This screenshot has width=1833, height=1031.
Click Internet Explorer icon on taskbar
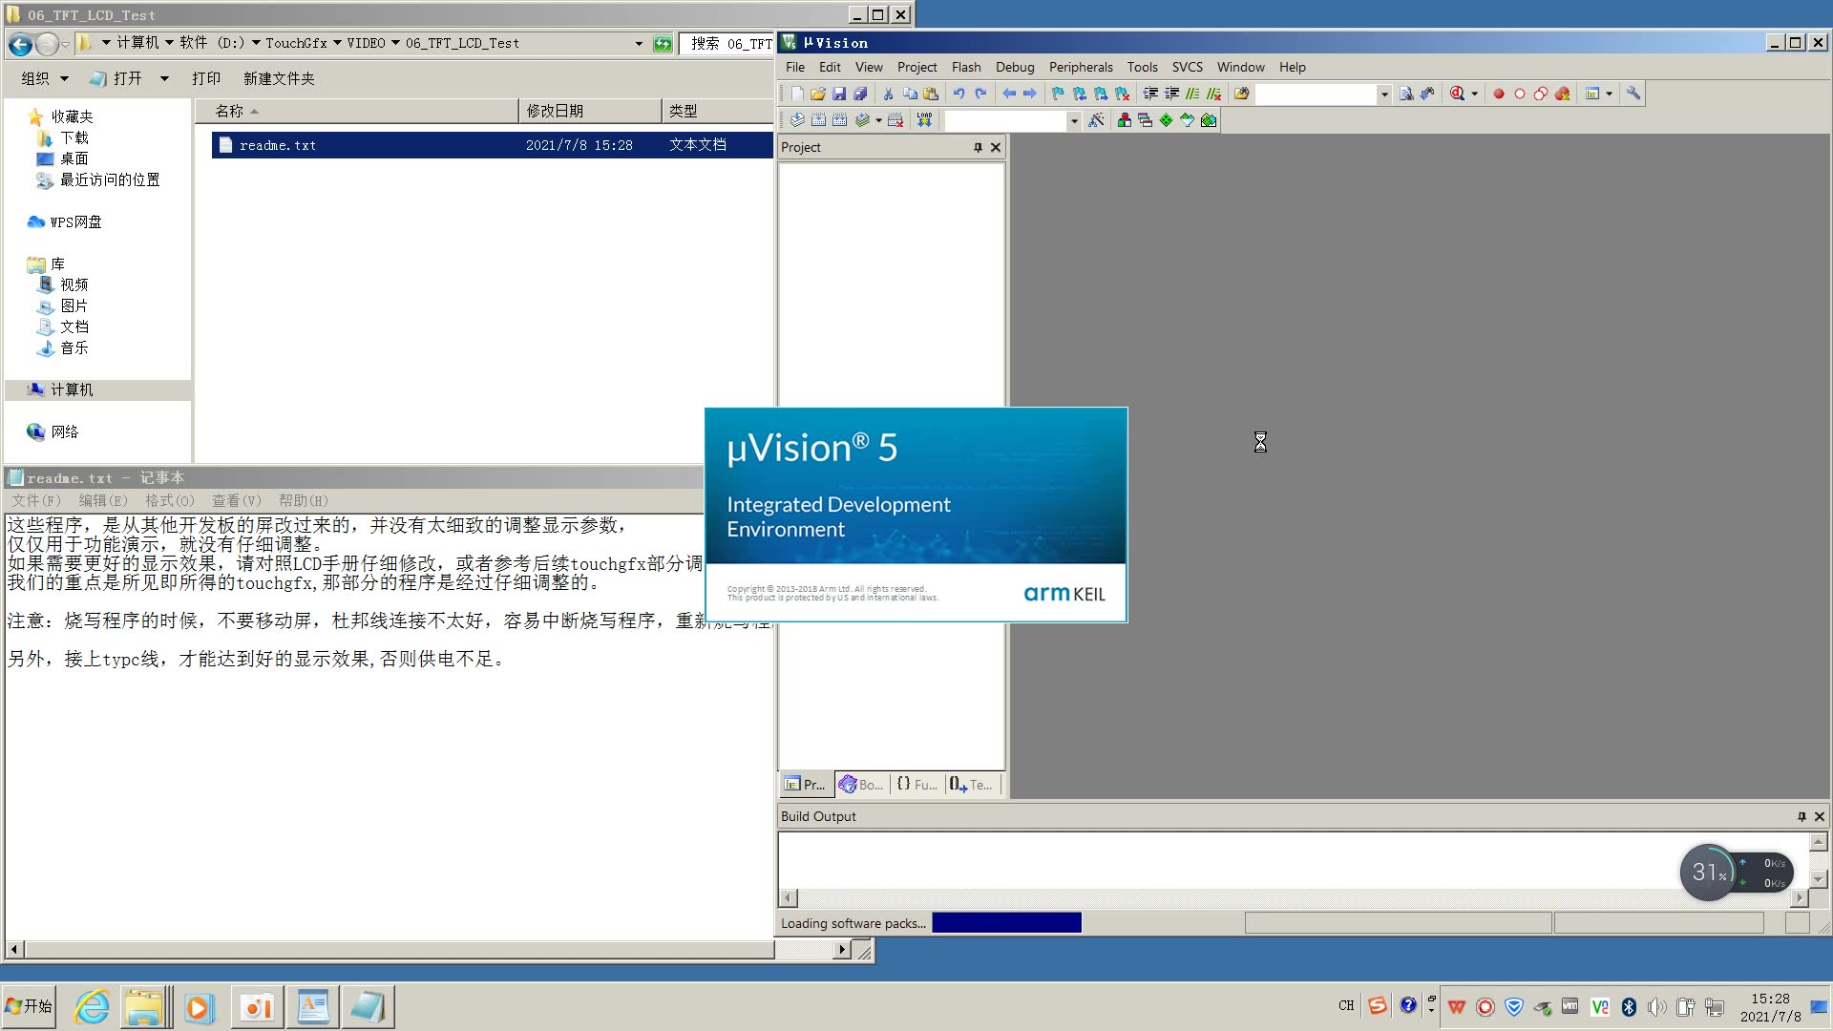pos(92,1007)
